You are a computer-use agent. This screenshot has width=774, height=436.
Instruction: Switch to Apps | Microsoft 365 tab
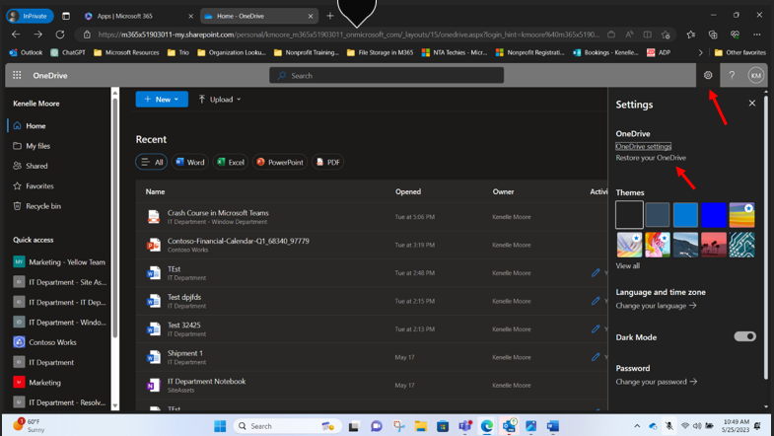(x=138, y=16)
